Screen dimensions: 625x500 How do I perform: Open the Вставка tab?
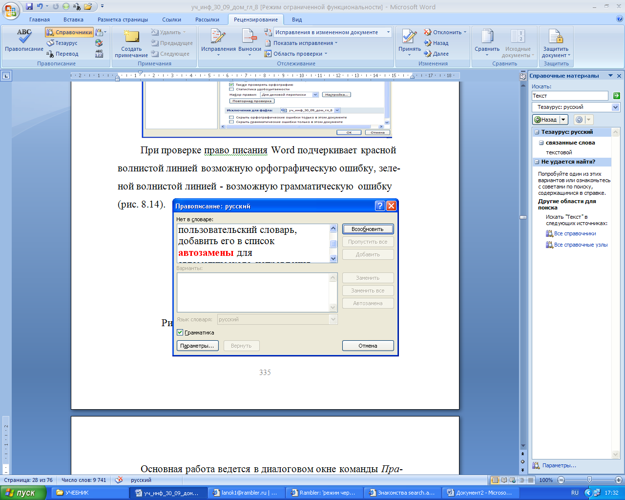pos(73,20)
